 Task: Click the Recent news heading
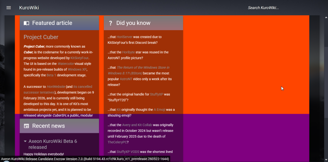(48, 126)
